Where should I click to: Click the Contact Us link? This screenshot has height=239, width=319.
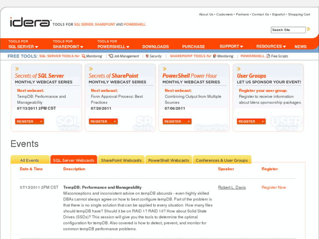[260, 14]
